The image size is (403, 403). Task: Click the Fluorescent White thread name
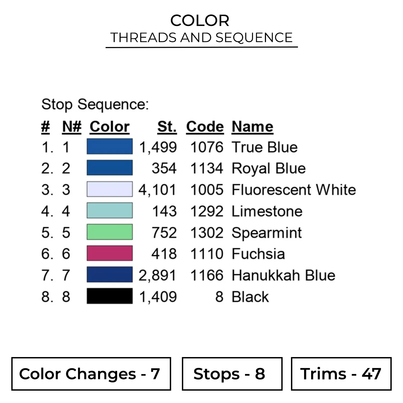point(294,190)
